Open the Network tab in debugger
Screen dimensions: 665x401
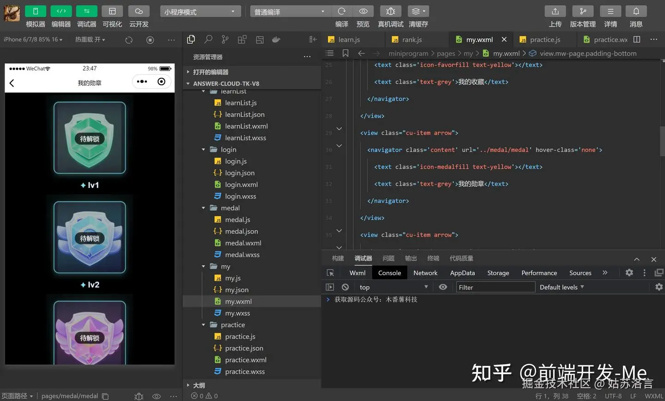click(x=425, y=273)
